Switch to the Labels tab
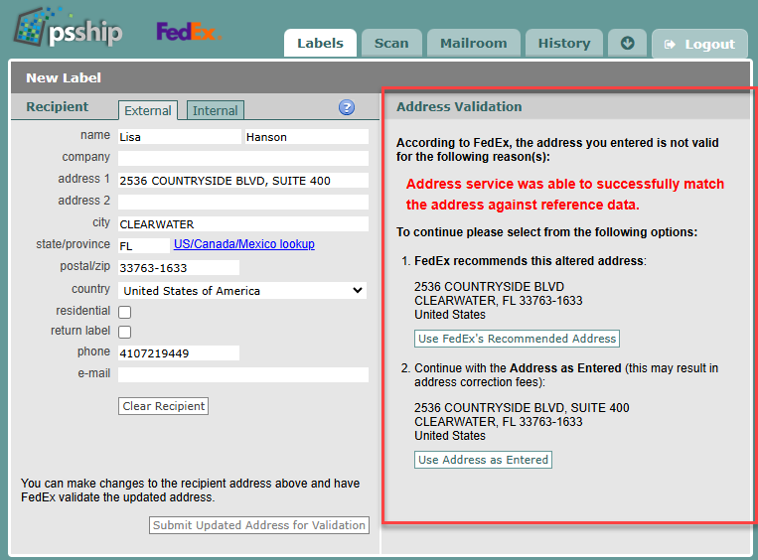Screen dimensions: 758x560 [320, 43]
